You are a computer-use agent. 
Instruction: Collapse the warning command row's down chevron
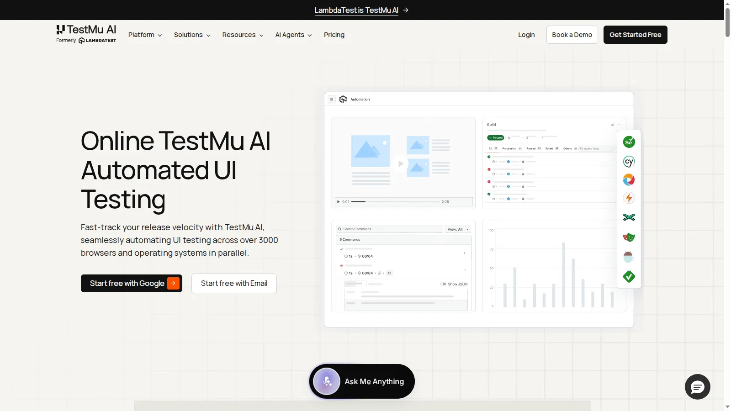[465, 270]
